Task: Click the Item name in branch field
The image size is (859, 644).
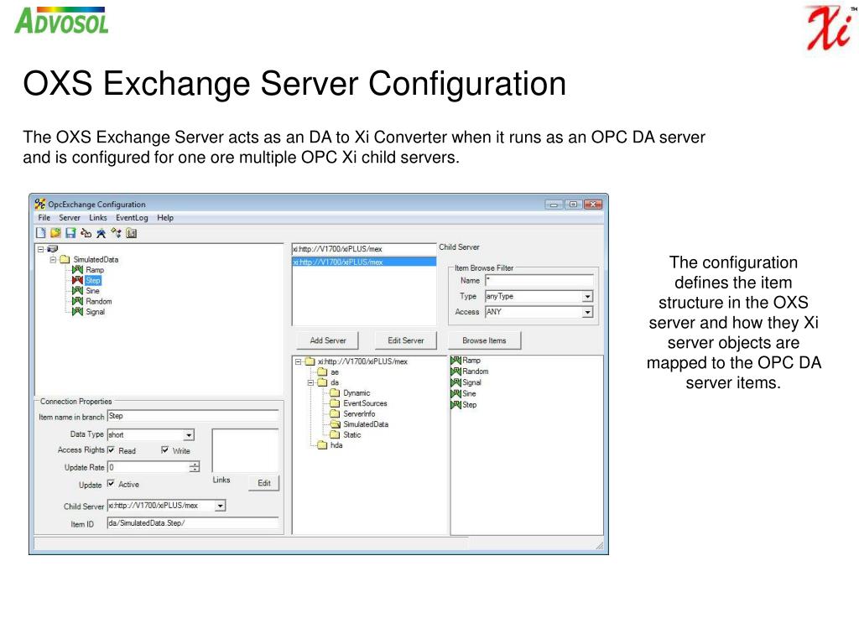Action: point(193,416)
